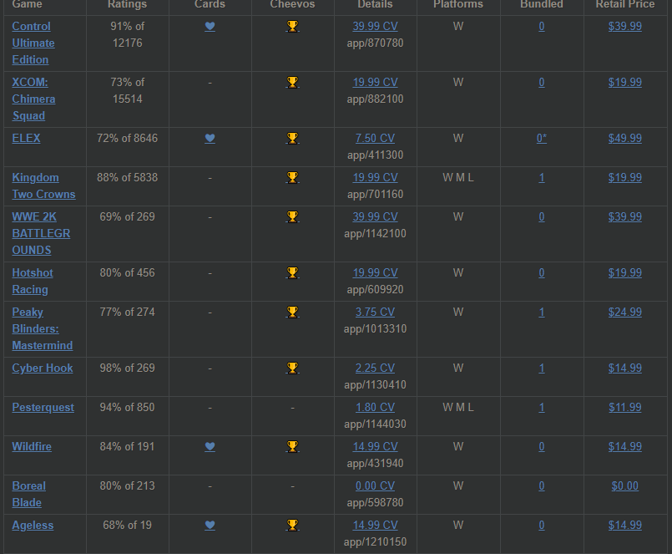Click the heart cards icon for Ageless
Viewport: 672px width, 554px height.
point(210,525)
